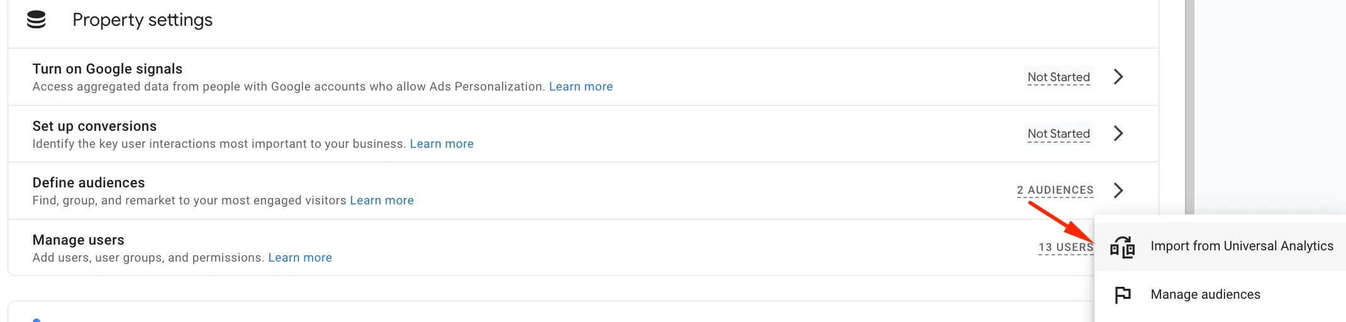This screenshot has height=322, width=1346.
Task: Click the 13 USERS count label
Action: [1065, 247]
